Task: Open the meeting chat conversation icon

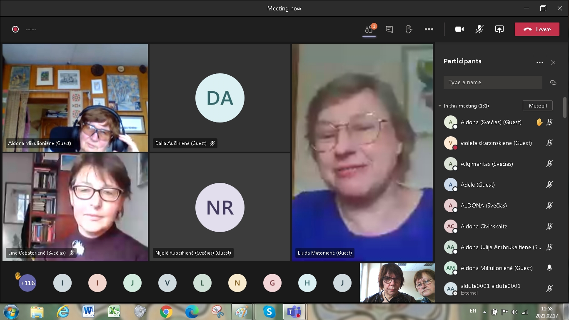Action: point(389,29)
